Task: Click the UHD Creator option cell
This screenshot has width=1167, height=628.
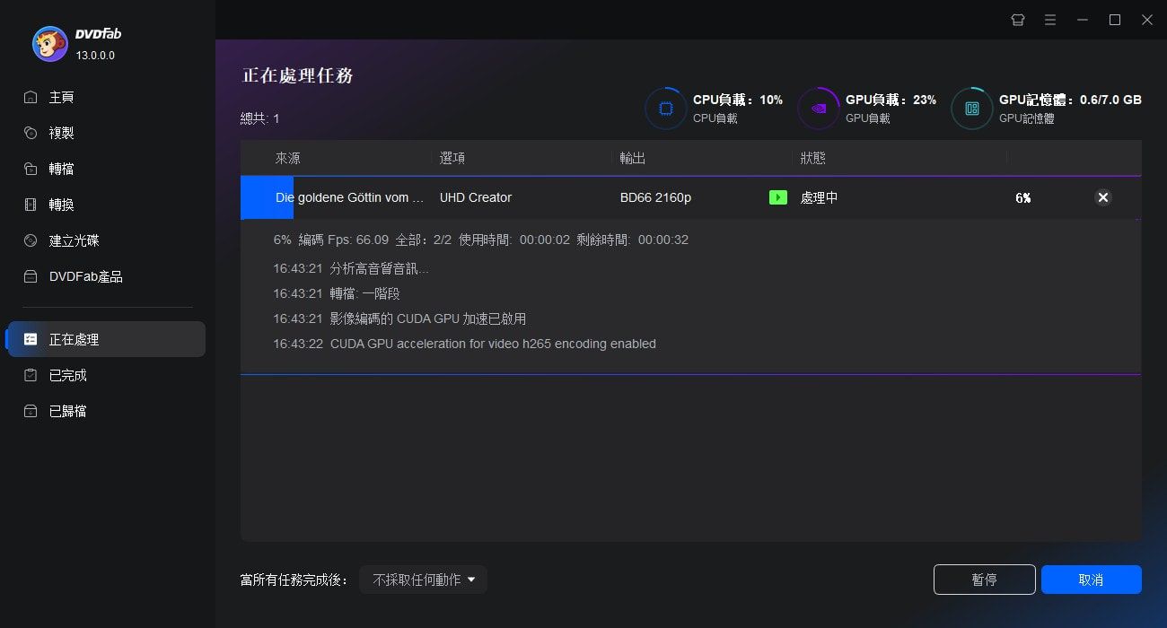Action: click(x=476, y=197)
